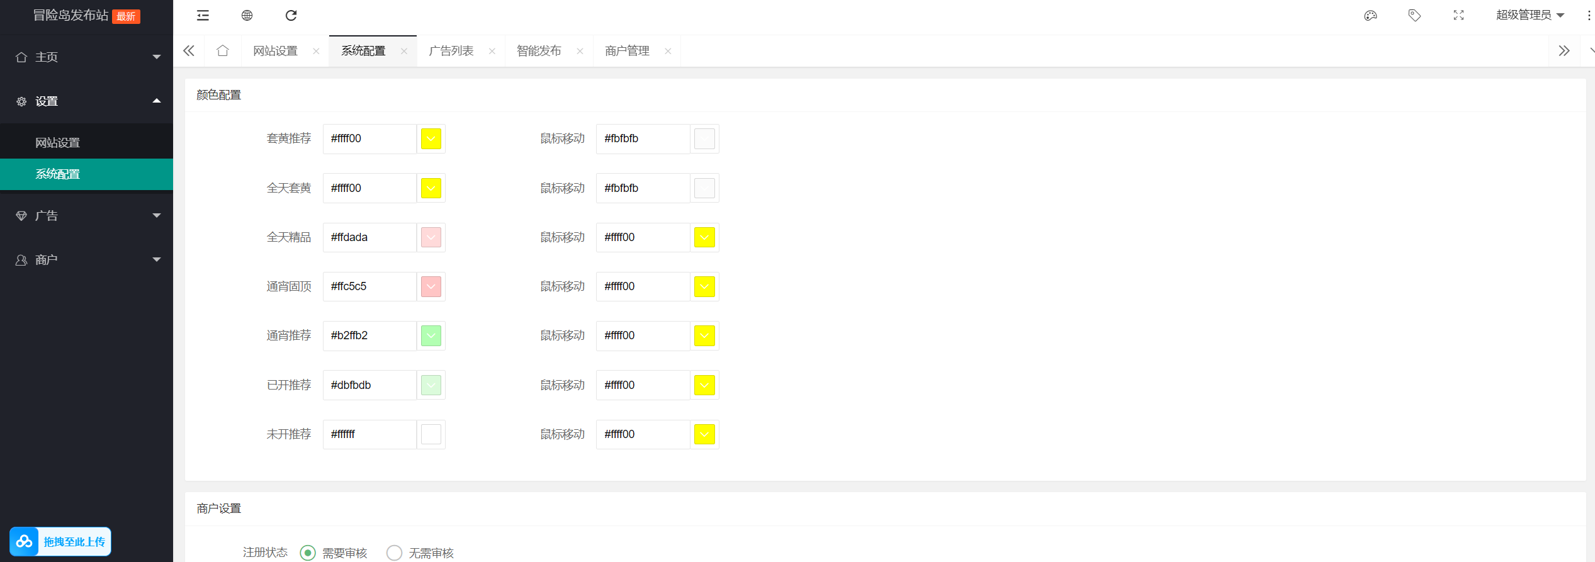
Task: Open 全天套黄 row's 鼠标移动 swatch
Action: (704, 188)
